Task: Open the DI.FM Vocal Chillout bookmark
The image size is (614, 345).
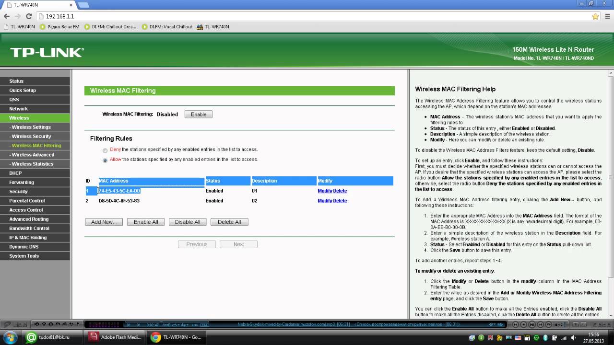Action: [x=167, y=27]
